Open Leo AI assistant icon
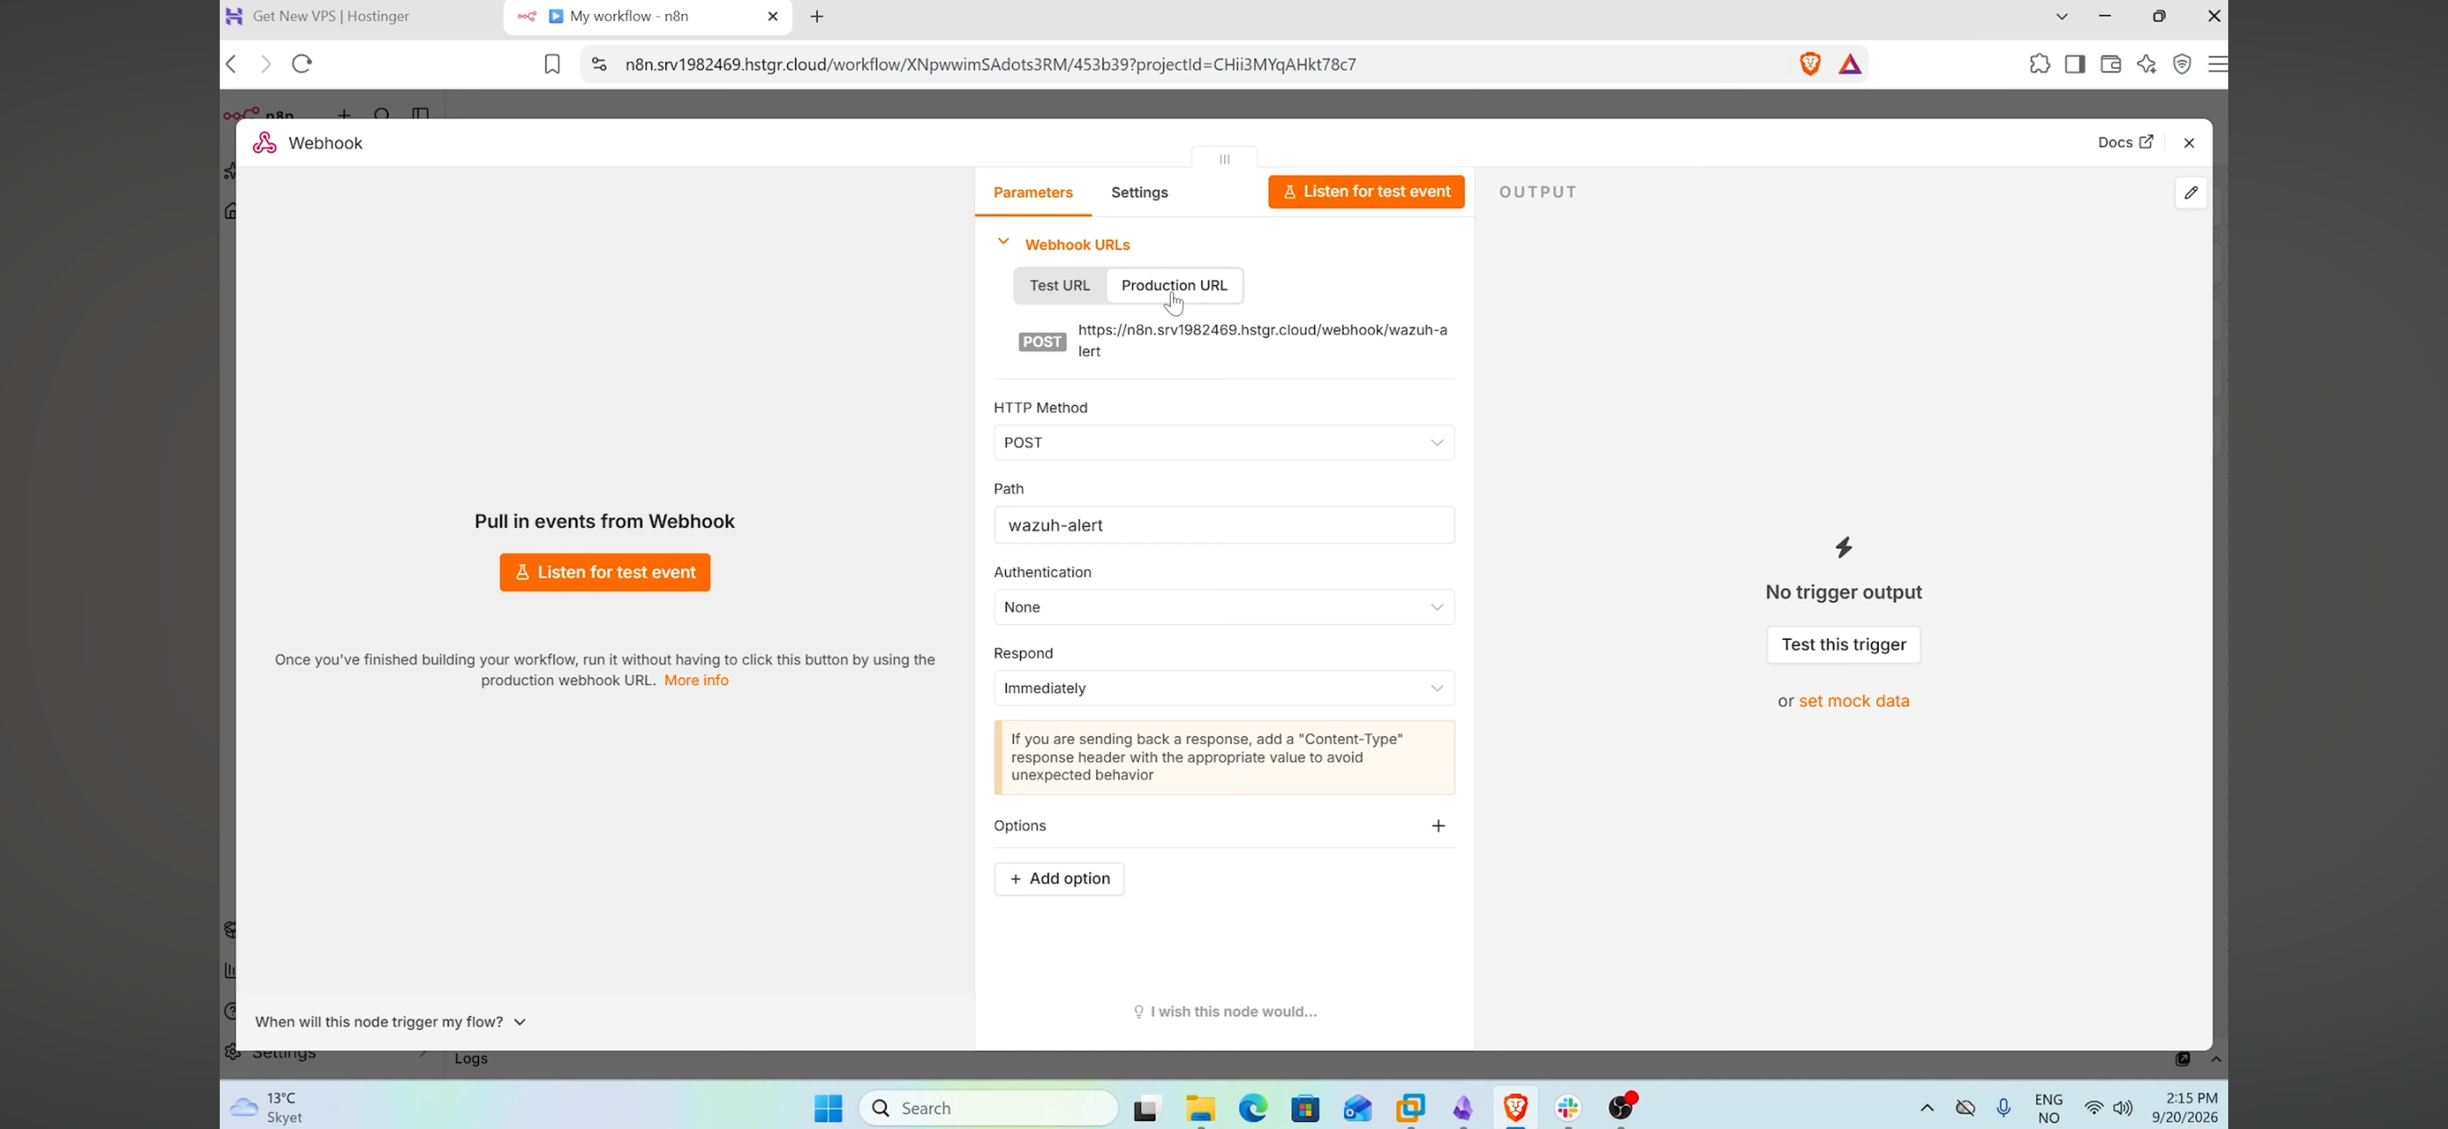 (2146, 64)
